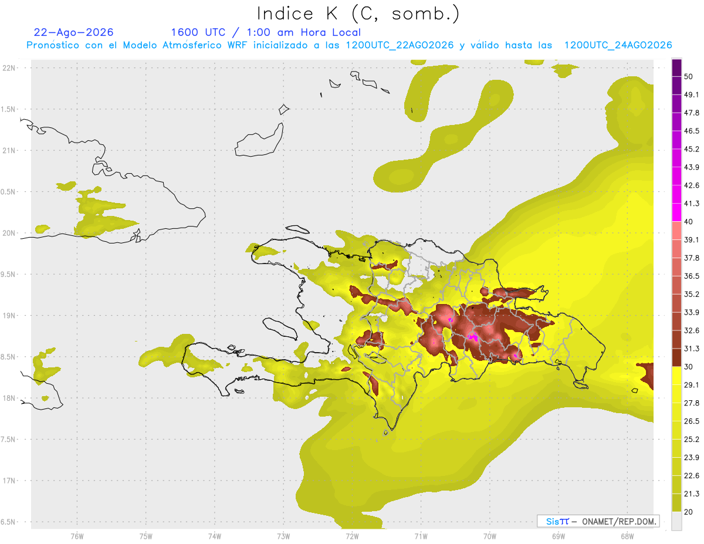Image resolution: width=704 pixels, height=544 pixels.
Task: Pick the dark brown swatch between 30 and 31.3
Action: 676,357
